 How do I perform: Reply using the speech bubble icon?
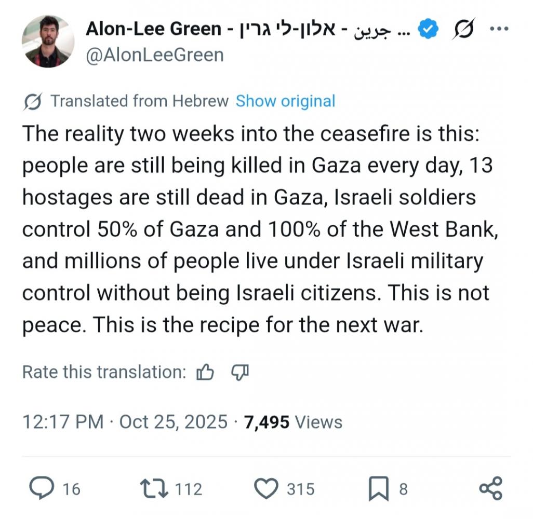tap(42, 488)
